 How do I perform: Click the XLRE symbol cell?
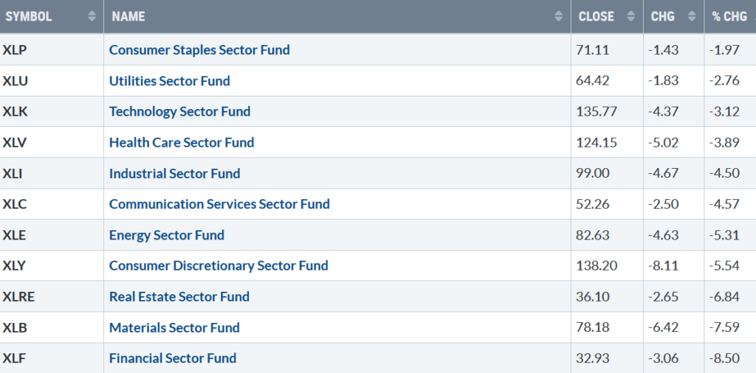18,296
